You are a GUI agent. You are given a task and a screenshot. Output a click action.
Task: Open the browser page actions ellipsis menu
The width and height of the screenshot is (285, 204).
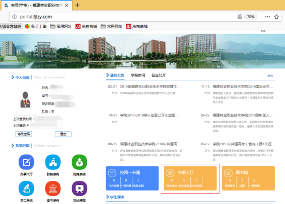[x=267, y=17]
